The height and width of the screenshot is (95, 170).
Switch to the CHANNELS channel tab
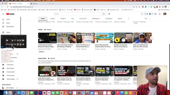pos(109,19)
